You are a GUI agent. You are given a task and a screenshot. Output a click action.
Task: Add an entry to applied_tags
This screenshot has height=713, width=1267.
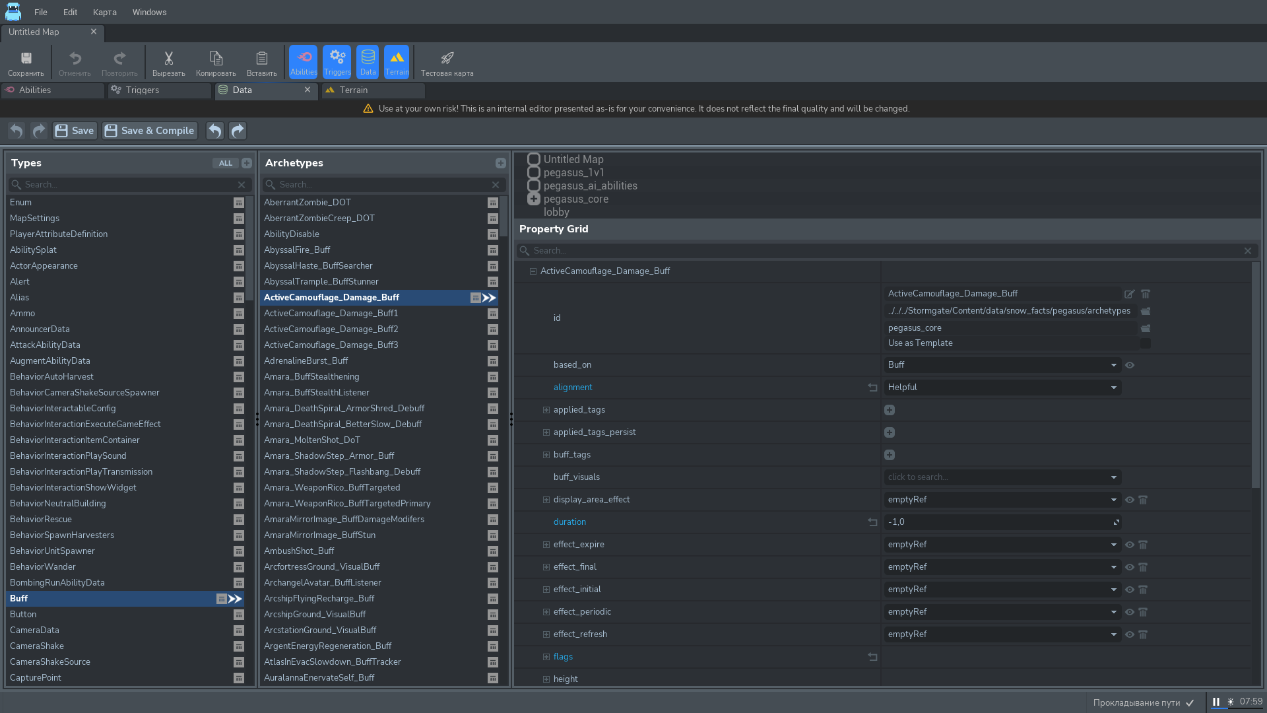coord(890,410)
